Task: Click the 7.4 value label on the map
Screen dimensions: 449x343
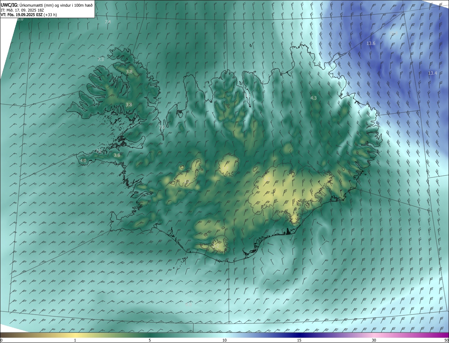Action: [x=108, y=22]
